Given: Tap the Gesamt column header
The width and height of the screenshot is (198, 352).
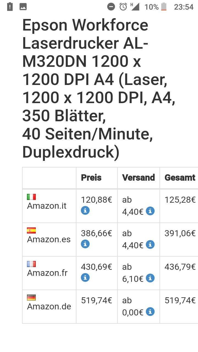Looking at the screenshot, I should click(180, 178).
